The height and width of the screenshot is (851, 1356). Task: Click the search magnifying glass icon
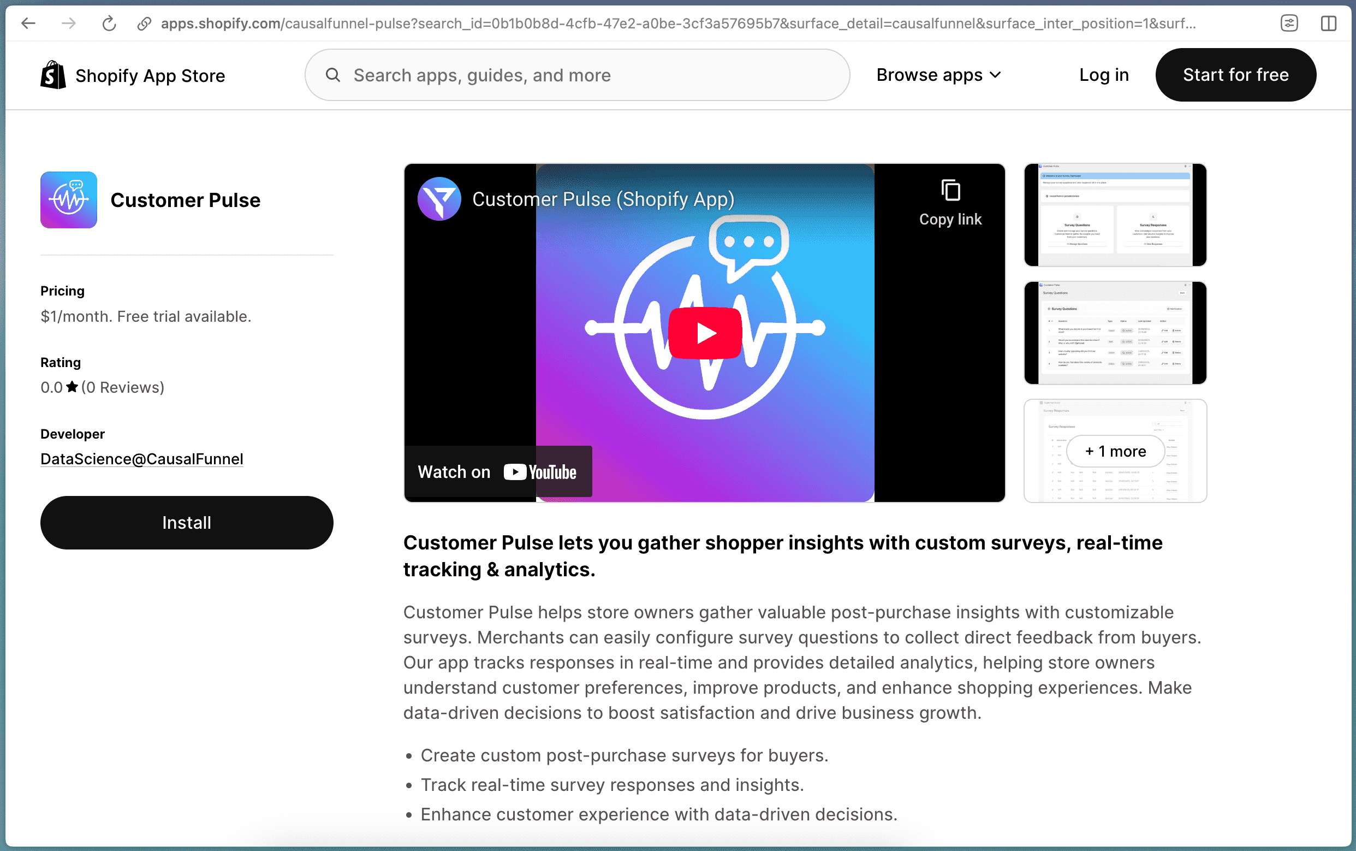[333, 75]
